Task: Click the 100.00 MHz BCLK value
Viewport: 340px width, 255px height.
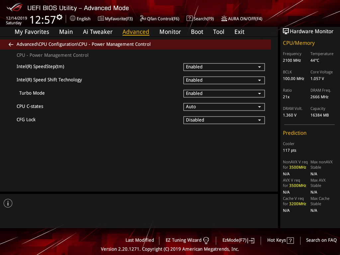Action: [294, 78]
